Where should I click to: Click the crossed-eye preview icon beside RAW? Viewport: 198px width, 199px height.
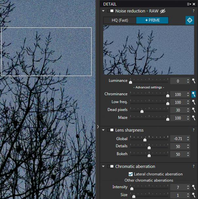(163, 11)
